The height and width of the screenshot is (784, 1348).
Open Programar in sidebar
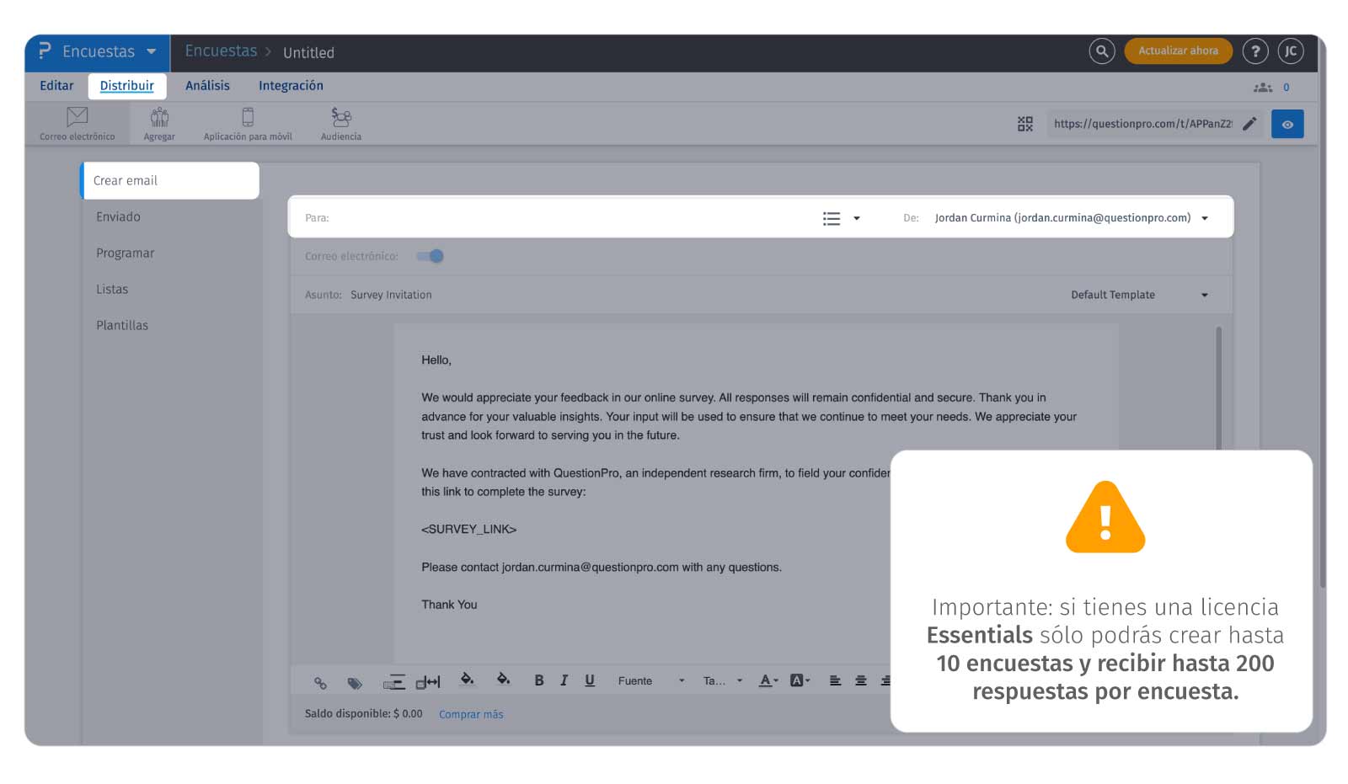click(125, 253)
